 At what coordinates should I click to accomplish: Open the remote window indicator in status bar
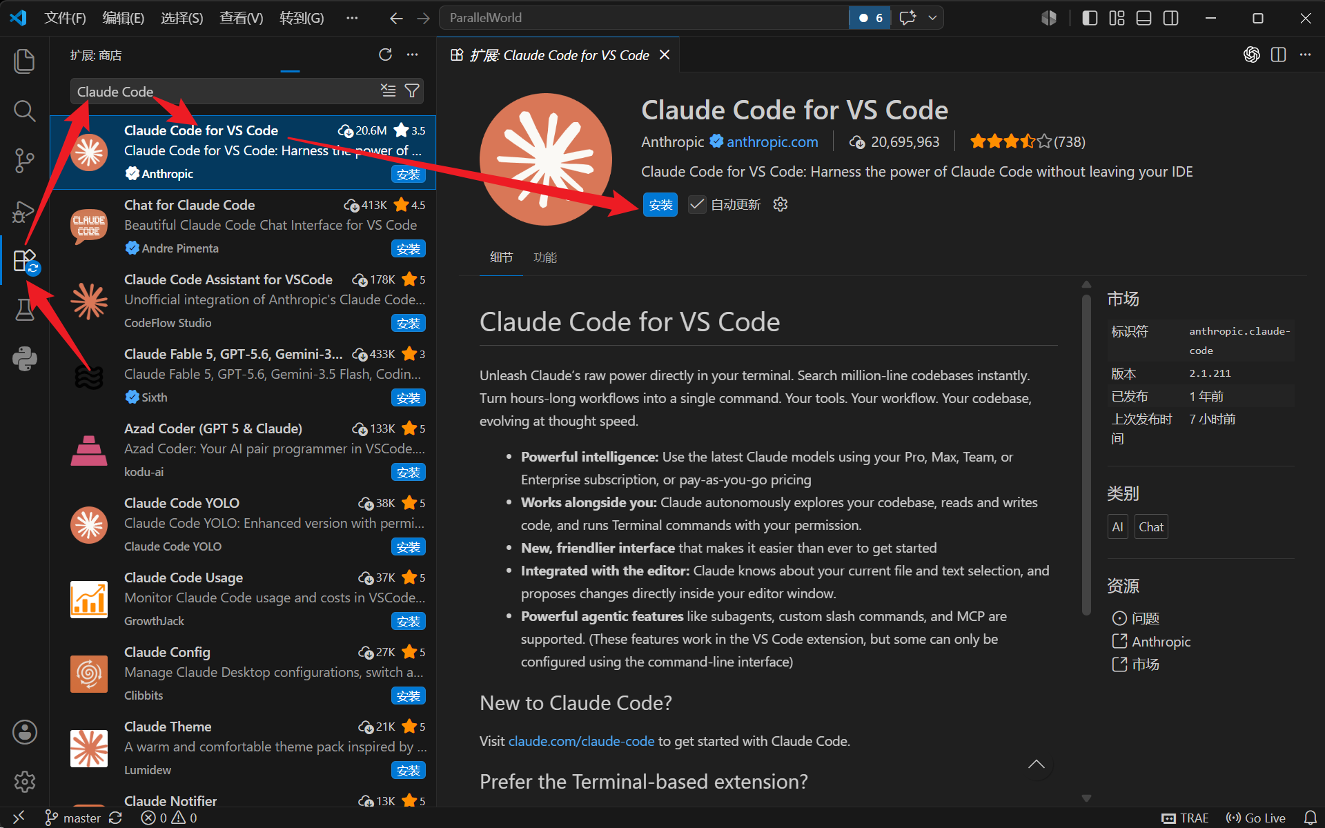(x=19, y=818)
